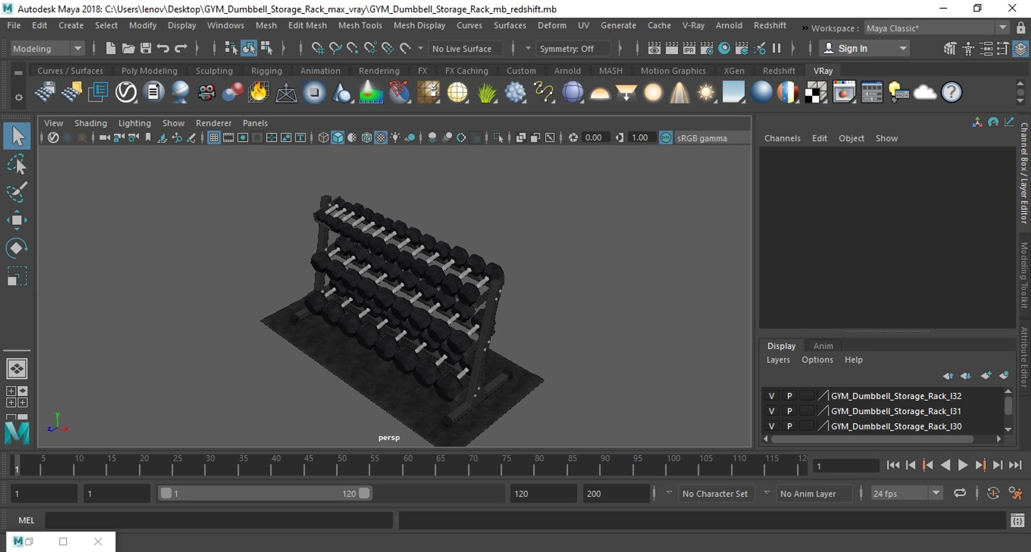Toggle playback P for GYM_Dumbbell_Storage_Rack_l31 layer
This screenshot has height=552, width=1031.
click(x=789, y=411)
